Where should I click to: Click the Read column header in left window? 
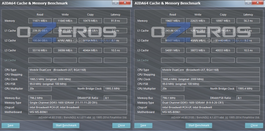pos(40,15)
